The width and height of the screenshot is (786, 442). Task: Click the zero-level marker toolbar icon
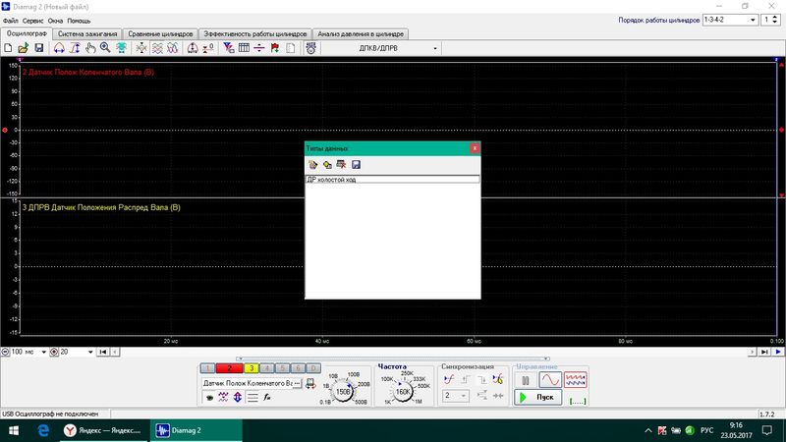(x=208, y=48)
